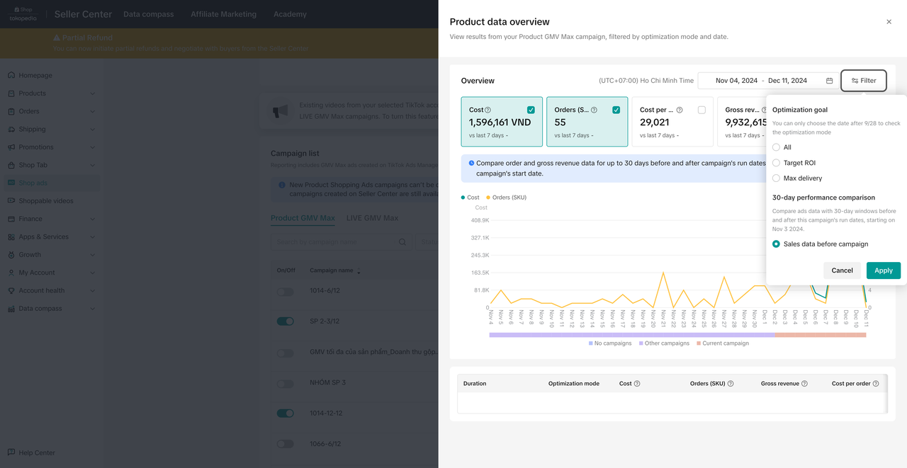Image resolution: width=907 pixels, height=468 pixels.
Task: Click info icon next to Gross revenue column
Action: pyautogui.click(x=805, y=384)
